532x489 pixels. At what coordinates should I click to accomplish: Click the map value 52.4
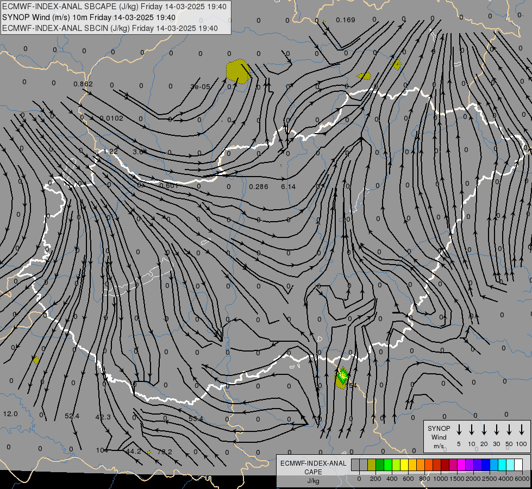tap(72, 416)
